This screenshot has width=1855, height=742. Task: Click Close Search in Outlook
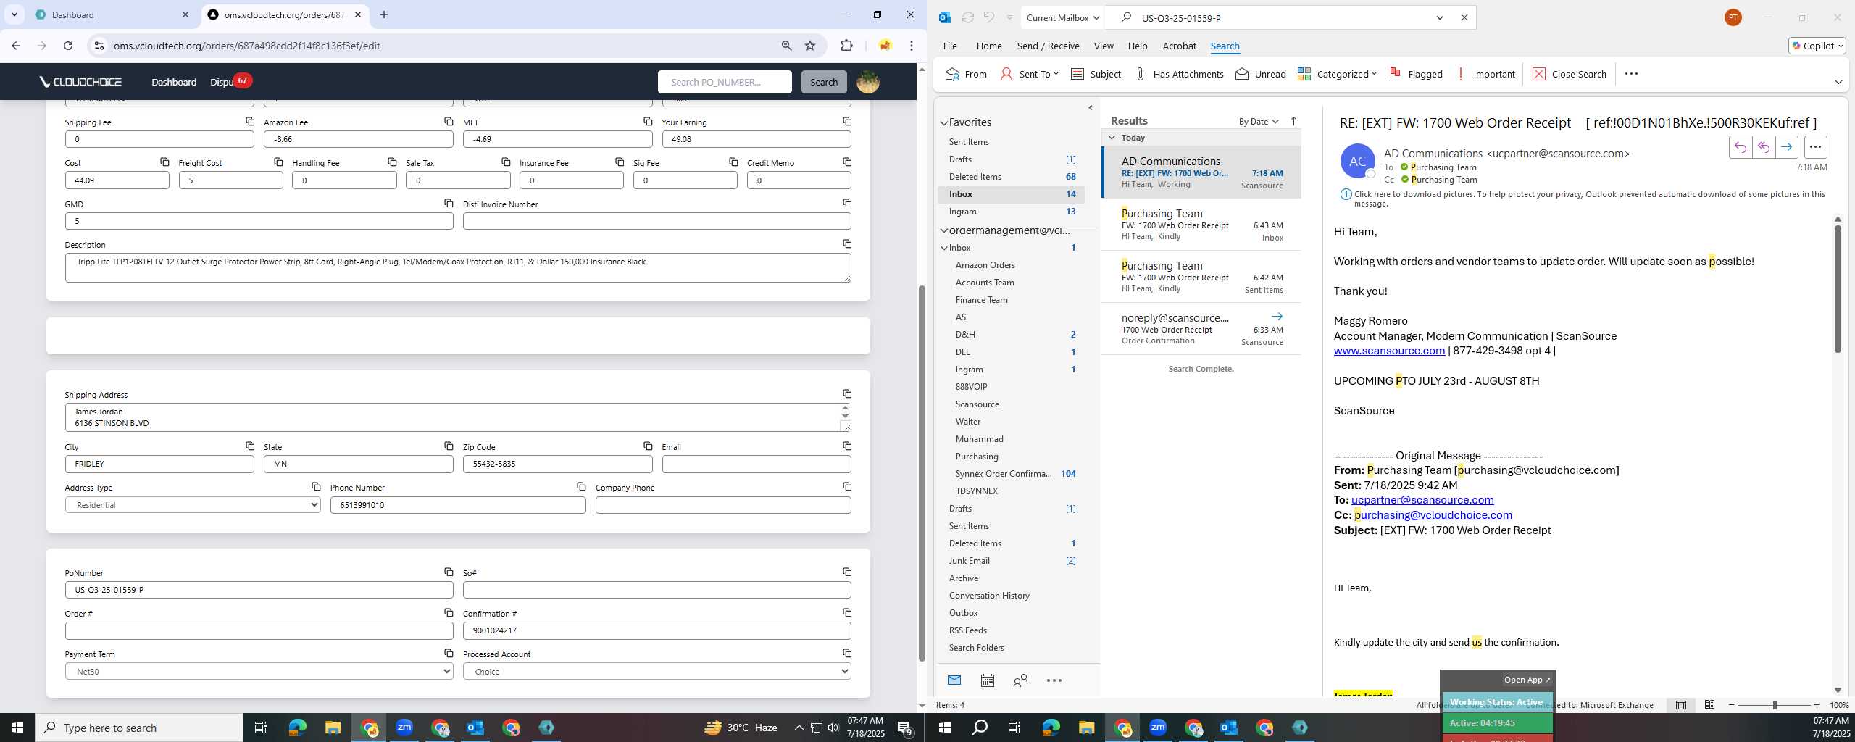(x=1570, y=74)
